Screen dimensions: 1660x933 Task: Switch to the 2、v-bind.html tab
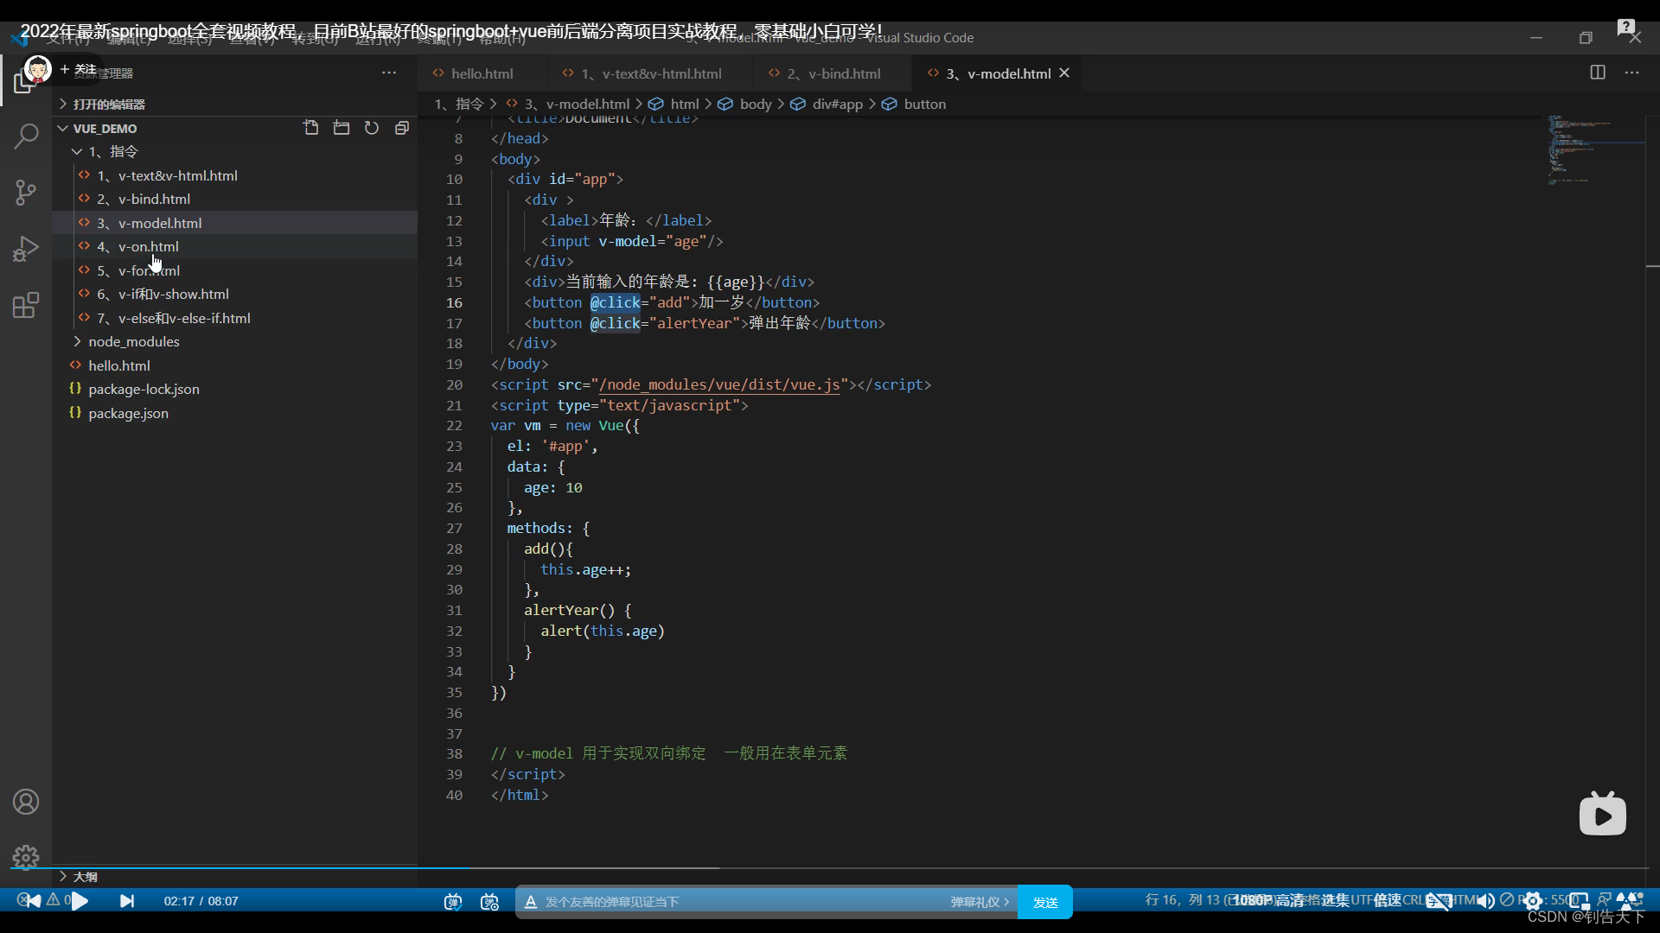(x=833, y=73)
